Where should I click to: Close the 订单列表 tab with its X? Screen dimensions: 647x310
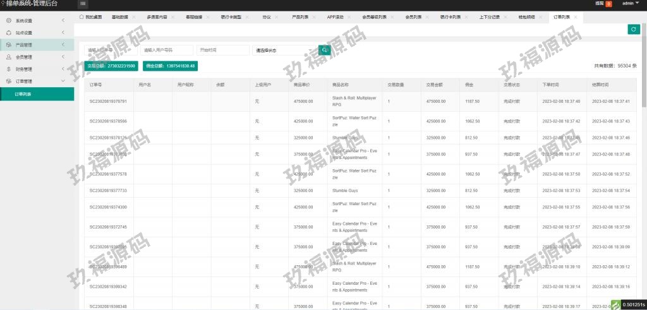pyautogui.click(x=576, y=17)
